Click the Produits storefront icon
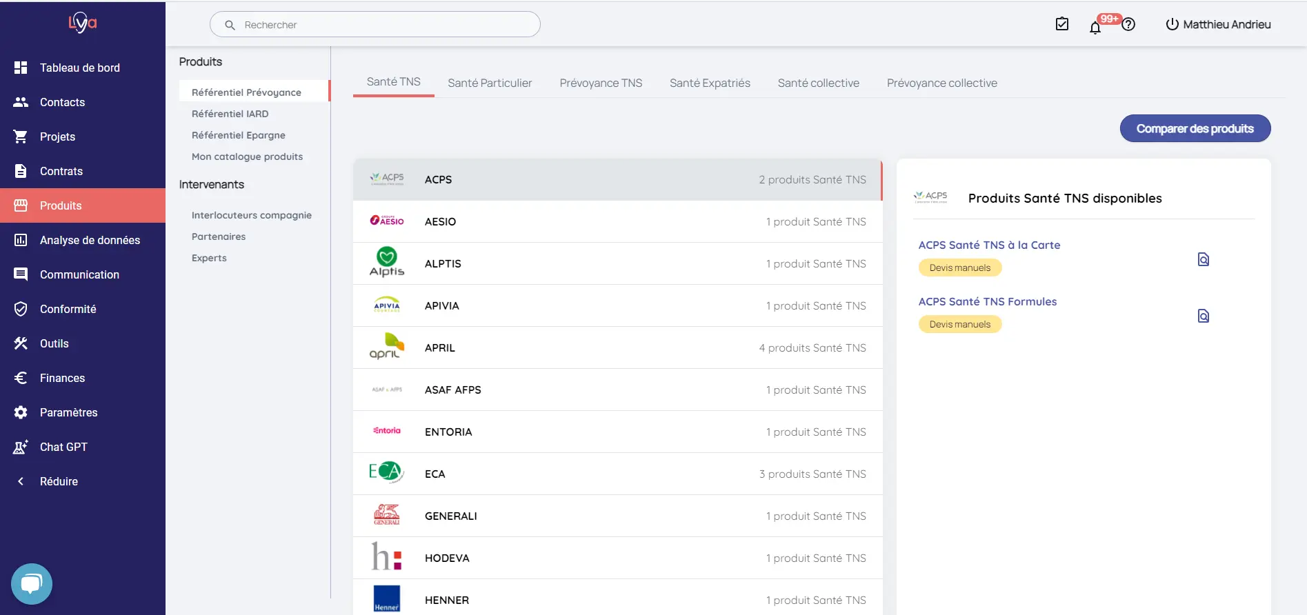Image resolution: width=1307 pixels, height=615 pixels. 21,205
